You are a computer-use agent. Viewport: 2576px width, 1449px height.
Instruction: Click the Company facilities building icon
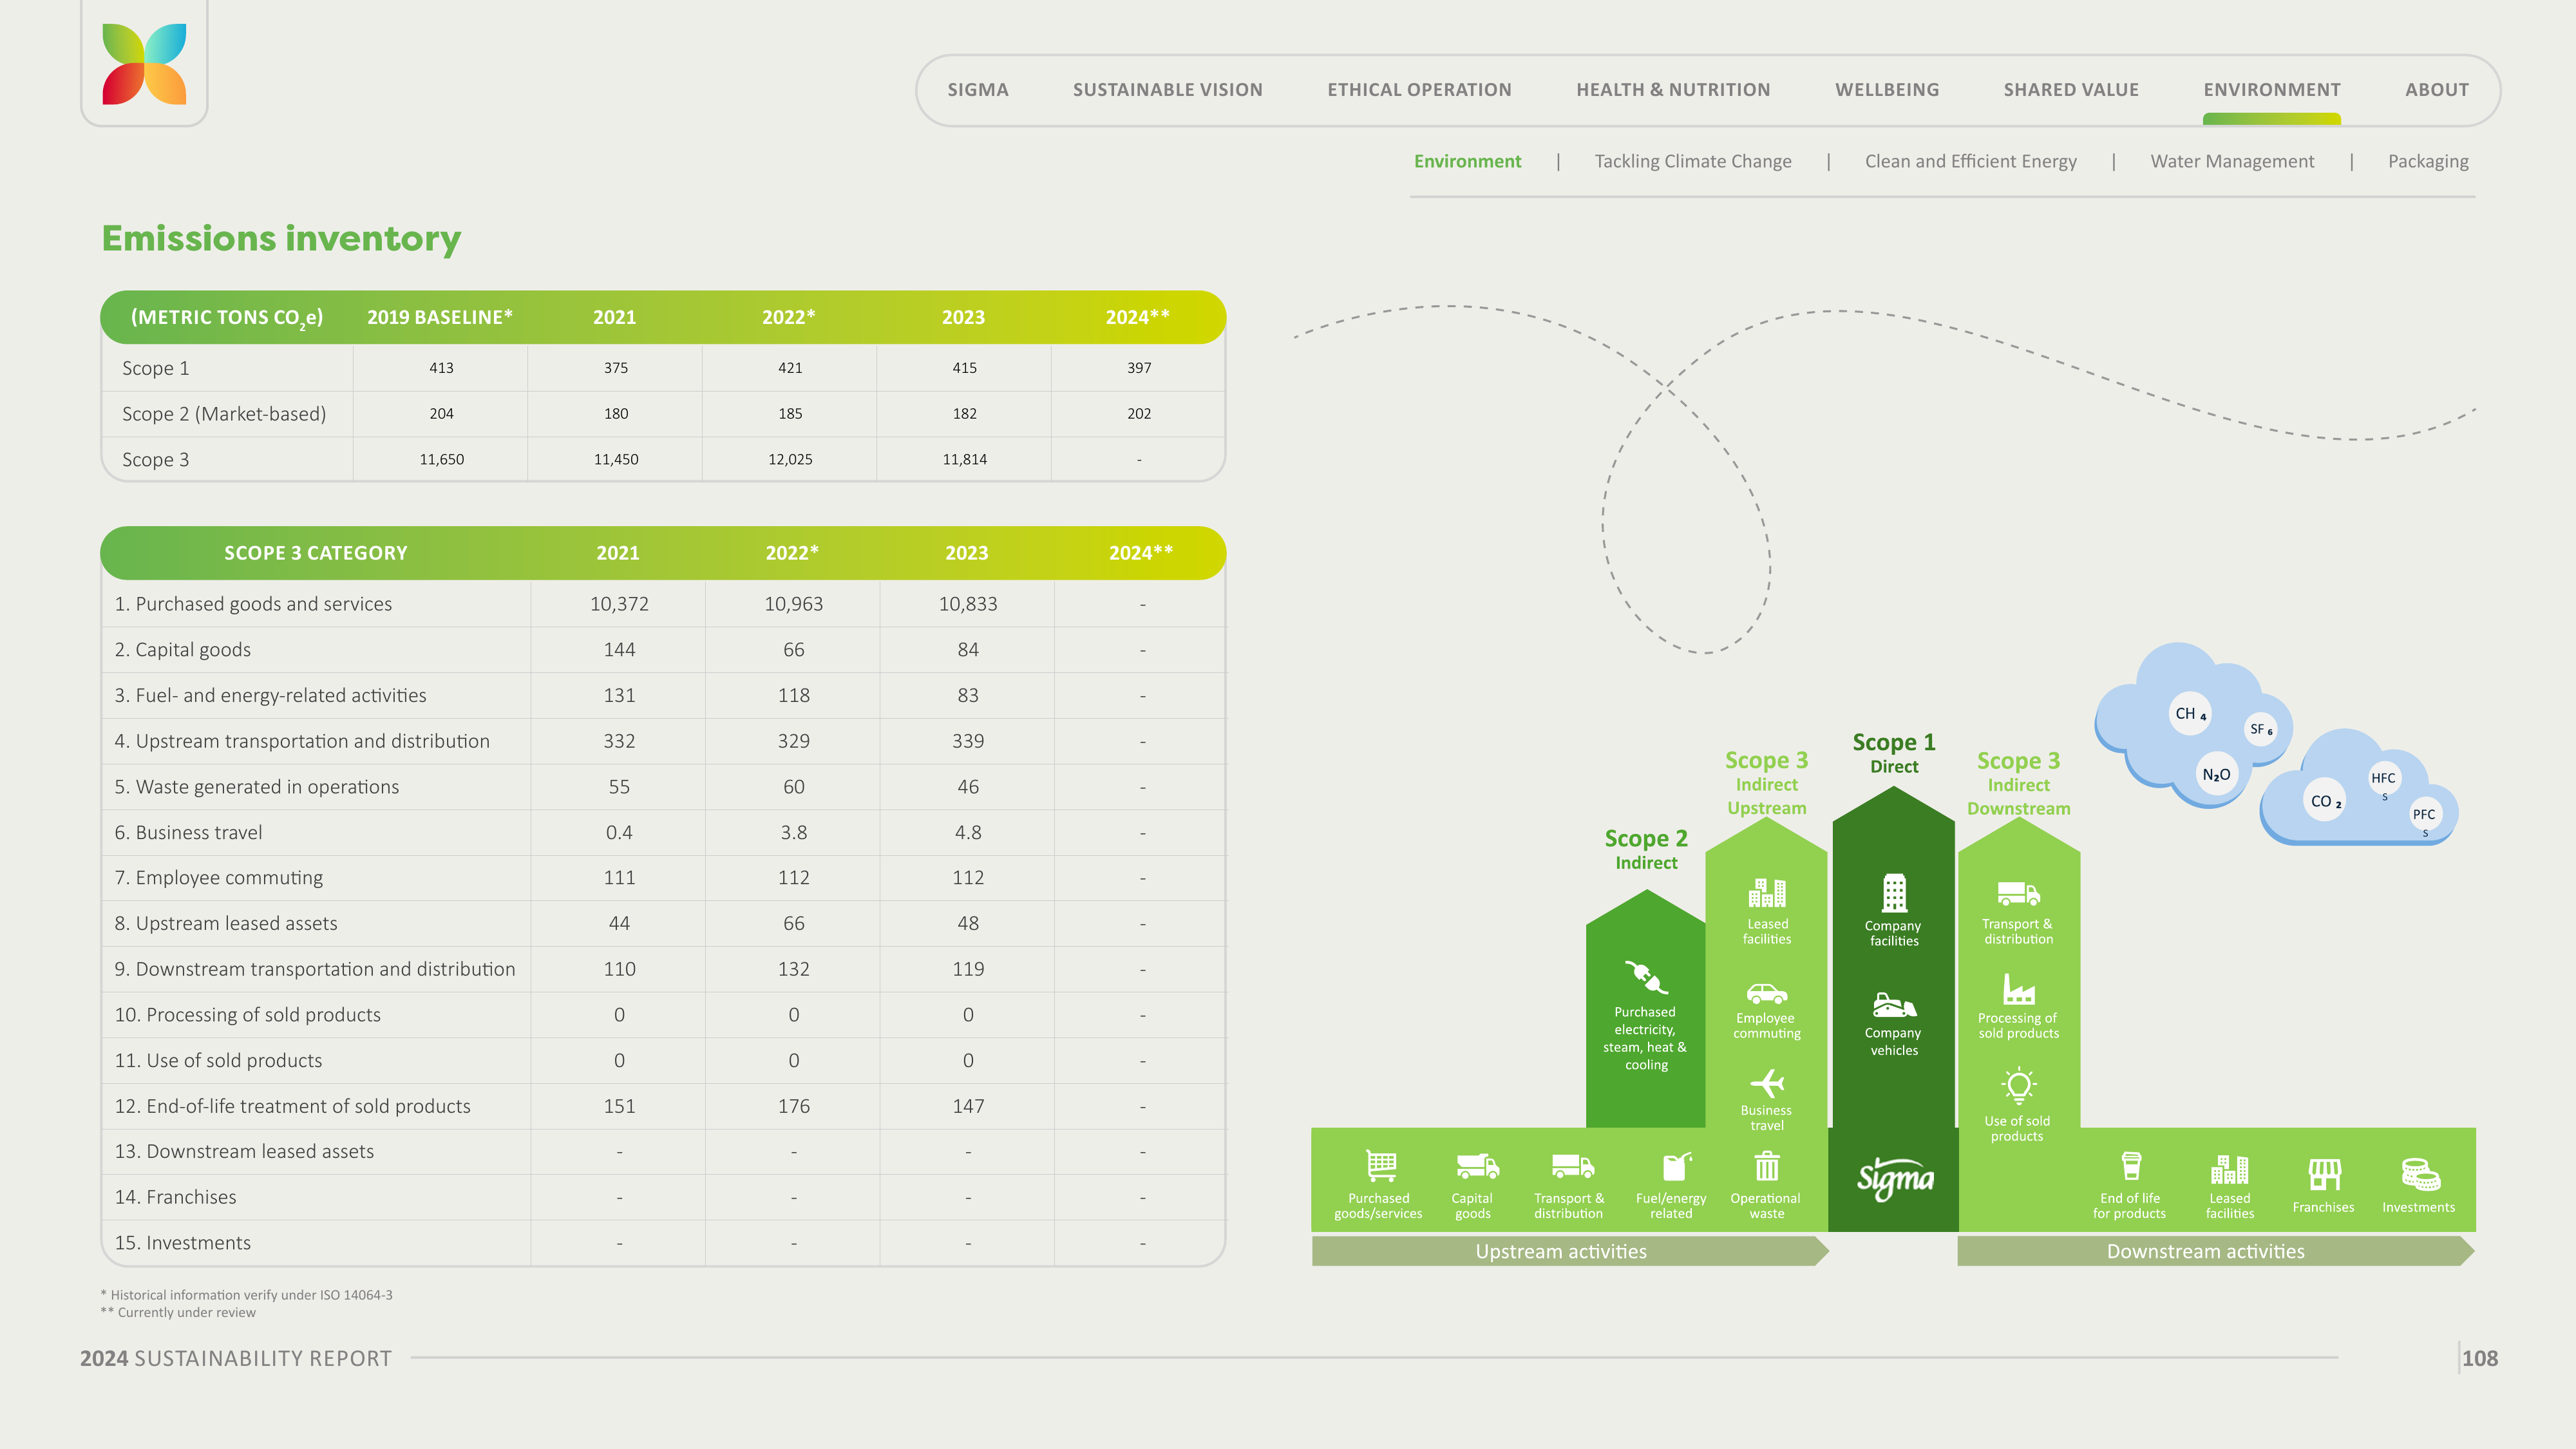click(x=1894, y=893)
